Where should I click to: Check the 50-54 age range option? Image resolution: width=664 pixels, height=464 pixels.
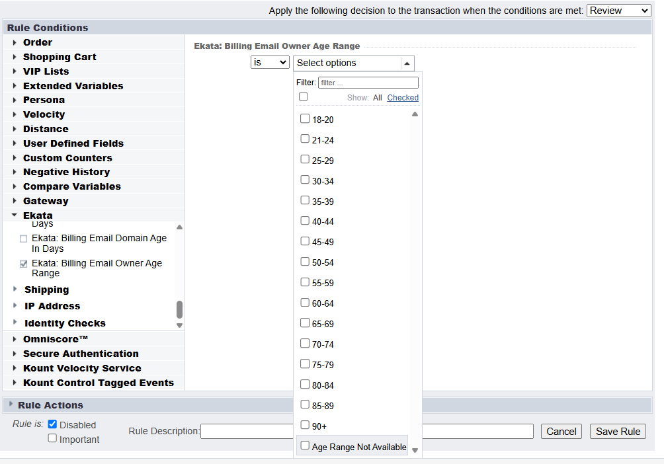coord(305,262)
